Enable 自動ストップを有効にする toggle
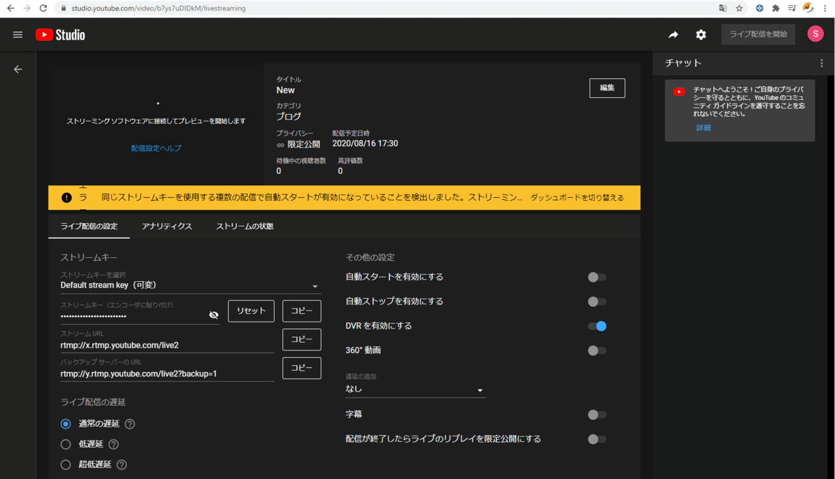 pos(597,301)
